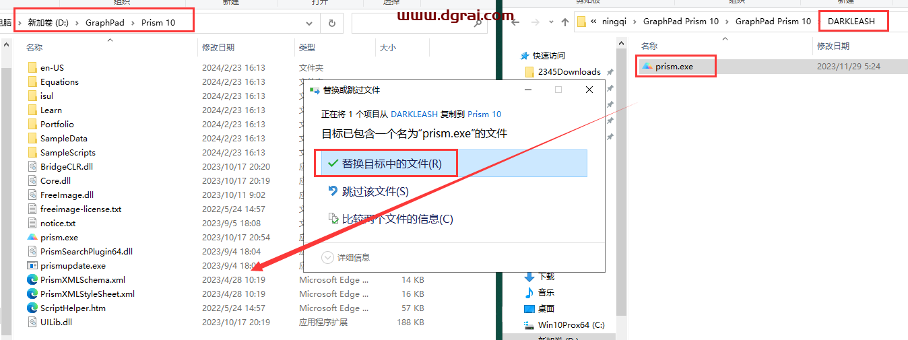
Task: Click the PrismXMLSchema.xml Edge icon
Action: coord(32,279)
